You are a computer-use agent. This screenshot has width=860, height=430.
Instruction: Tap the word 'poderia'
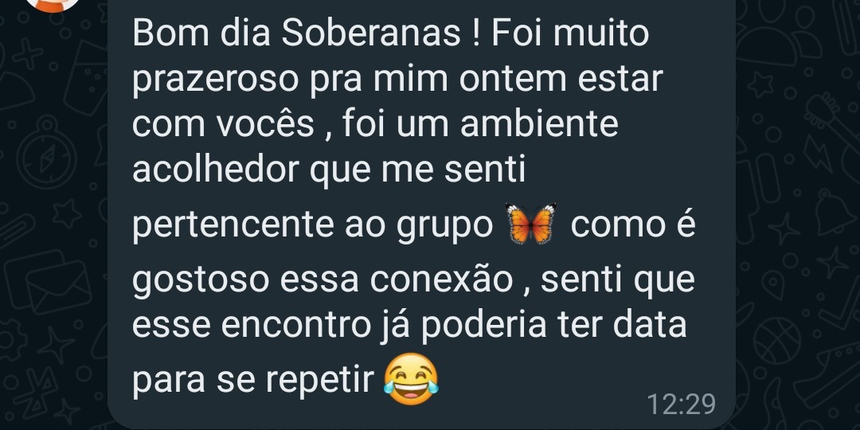(x=484, y=326)
